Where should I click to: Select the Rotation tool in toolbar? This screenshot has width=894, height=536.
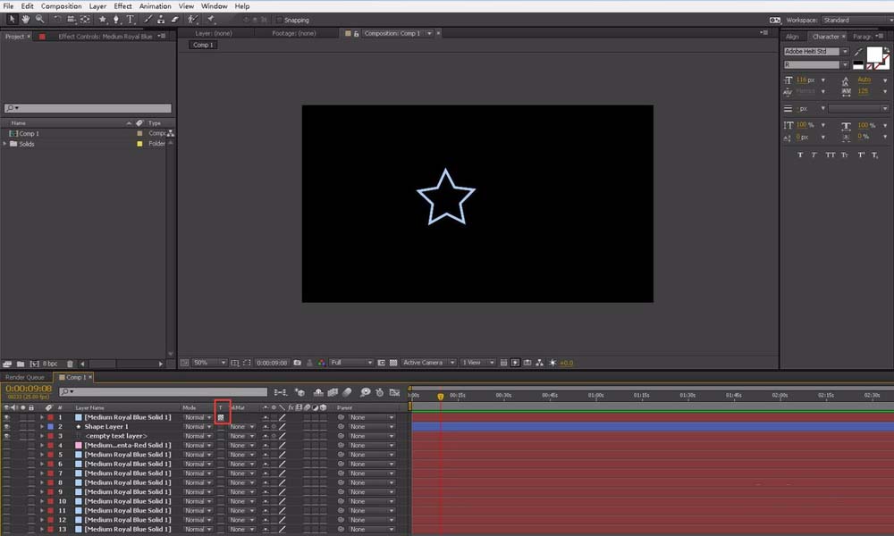tap(57, 20)
